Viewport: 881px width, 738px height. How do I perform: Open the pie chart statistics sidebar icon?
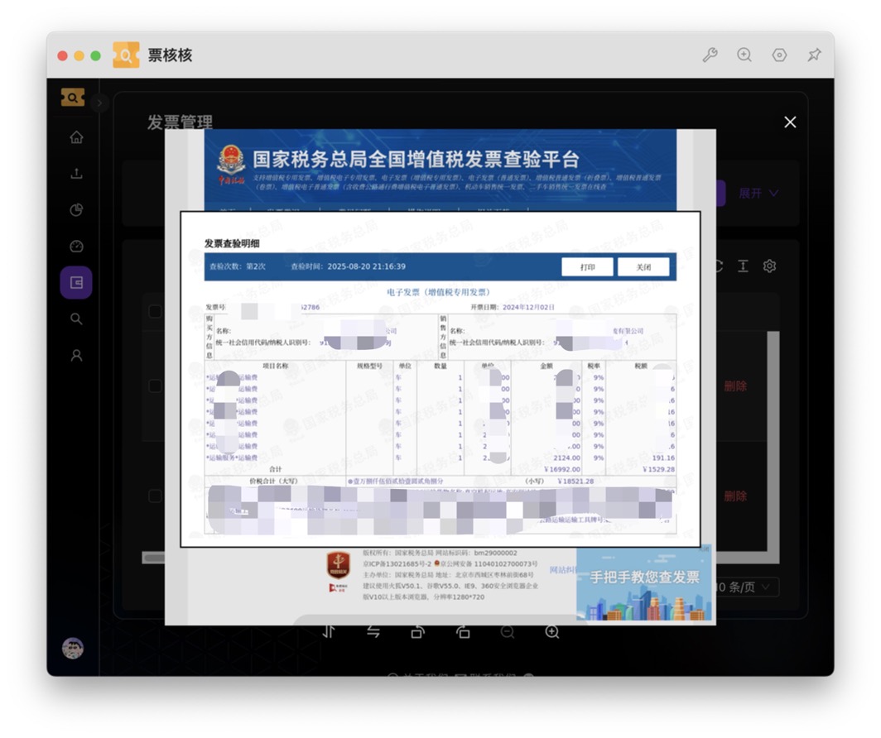pyautogui.click(x=76, y=210)
